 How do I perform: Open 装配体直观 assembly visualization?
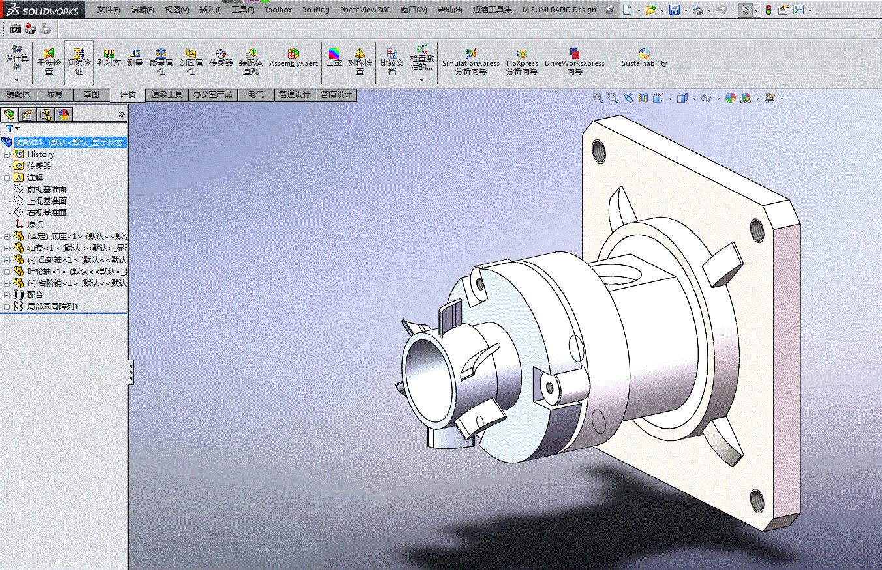(251, 62)
